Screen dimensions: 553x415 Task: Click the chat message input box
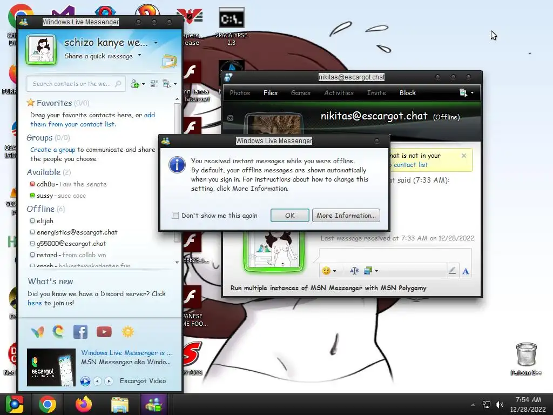[x=395, y=256]
